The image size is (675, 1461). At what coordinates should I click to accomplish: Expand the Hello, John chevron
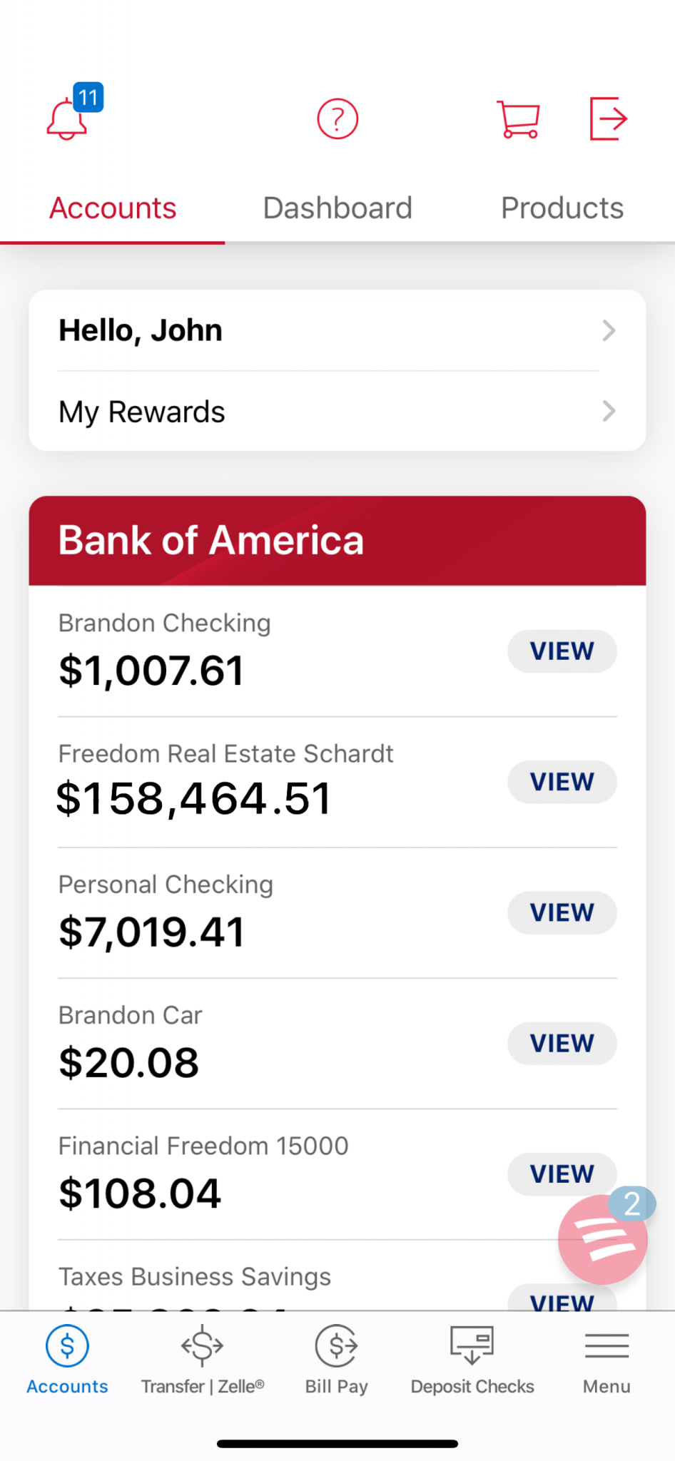pyautogui.click(x=609, y=330)
